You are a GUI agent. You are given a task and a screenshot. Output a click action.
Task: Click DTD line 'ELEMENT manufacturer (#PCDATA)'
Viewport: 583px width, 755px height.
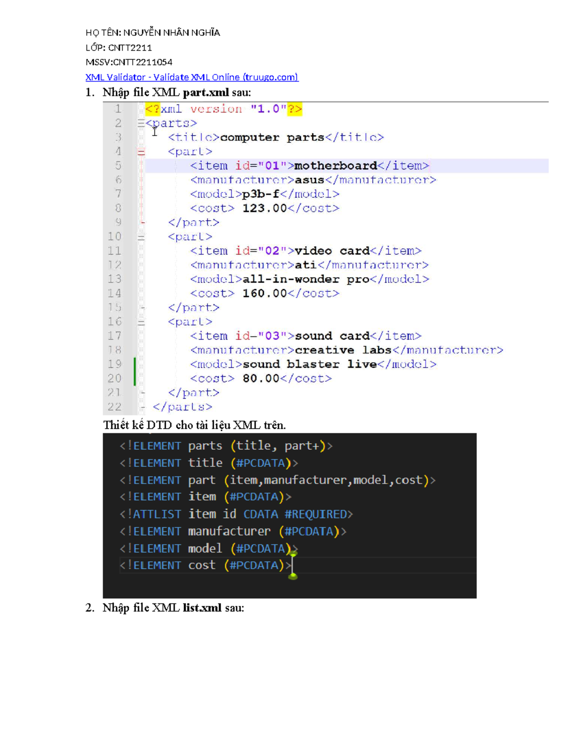point(233,531)
